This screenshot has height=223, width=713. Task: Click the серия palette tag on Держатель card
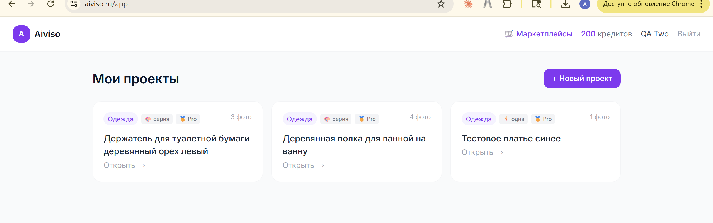(x=157, y=119)
